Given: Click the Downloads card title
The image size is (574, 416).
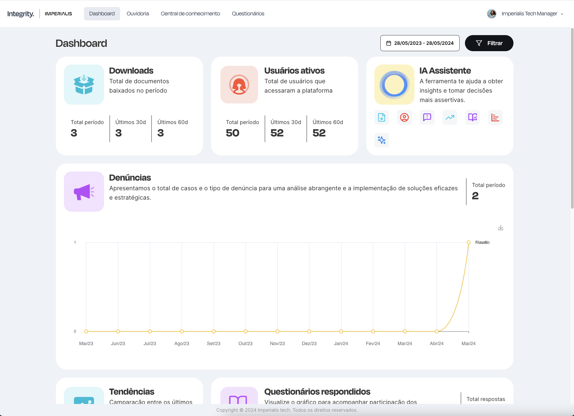Looking at the screenshot, I should [131, 71].
